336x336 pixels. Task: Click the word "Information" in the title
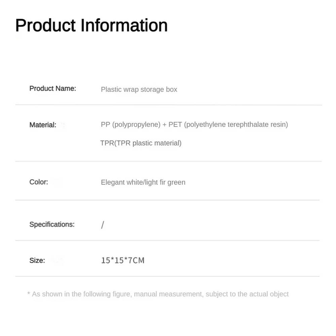(x=124, y=25)
